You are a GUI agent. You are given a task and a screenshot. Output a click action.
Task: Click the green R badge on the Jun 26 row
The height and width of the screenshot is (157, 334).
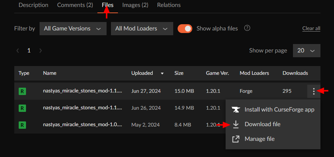22,108
